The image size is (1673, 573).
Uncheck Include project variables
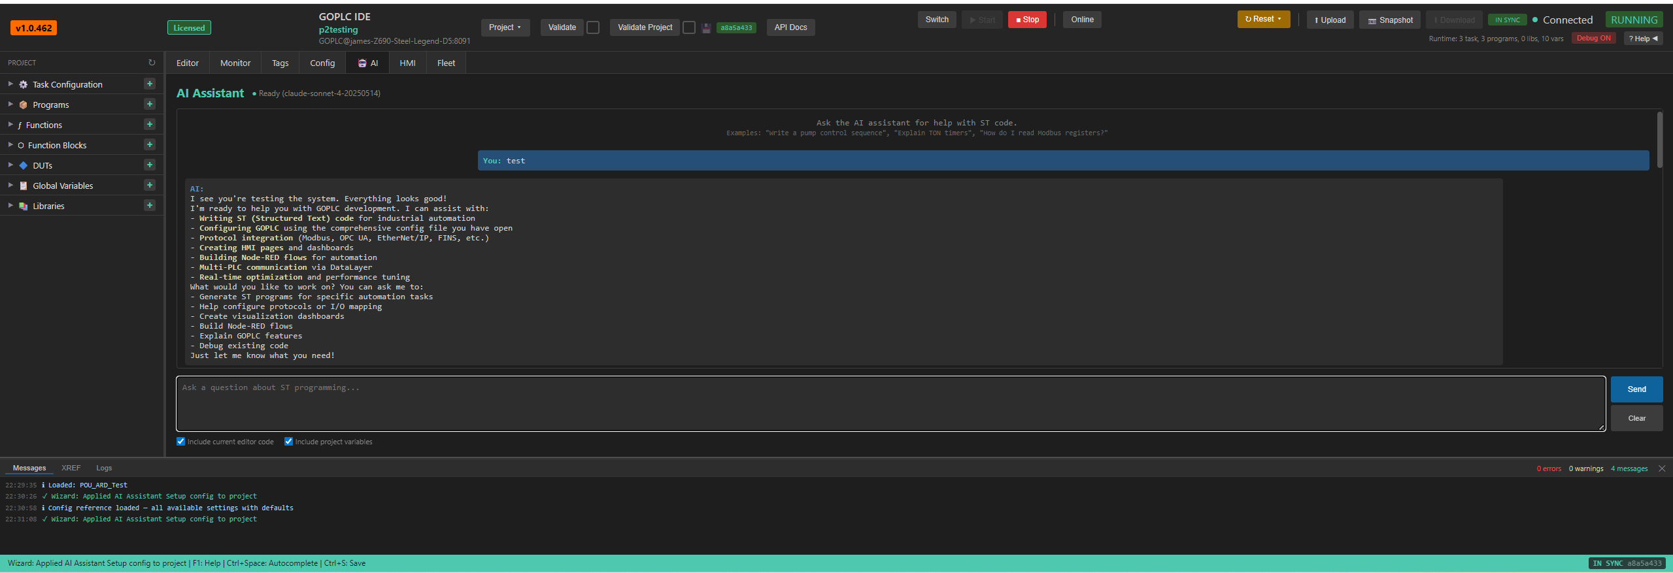pos(288,442)
